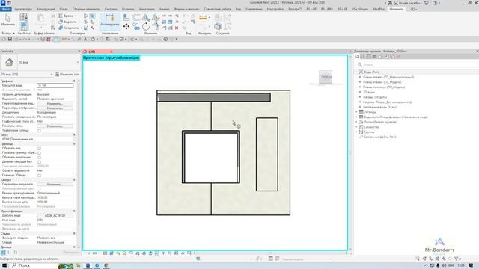Click the Шаблон вида ADSK value field
The width and height of the screenshot is (479, 269).
pyautogui.click(x=55, y=216)
